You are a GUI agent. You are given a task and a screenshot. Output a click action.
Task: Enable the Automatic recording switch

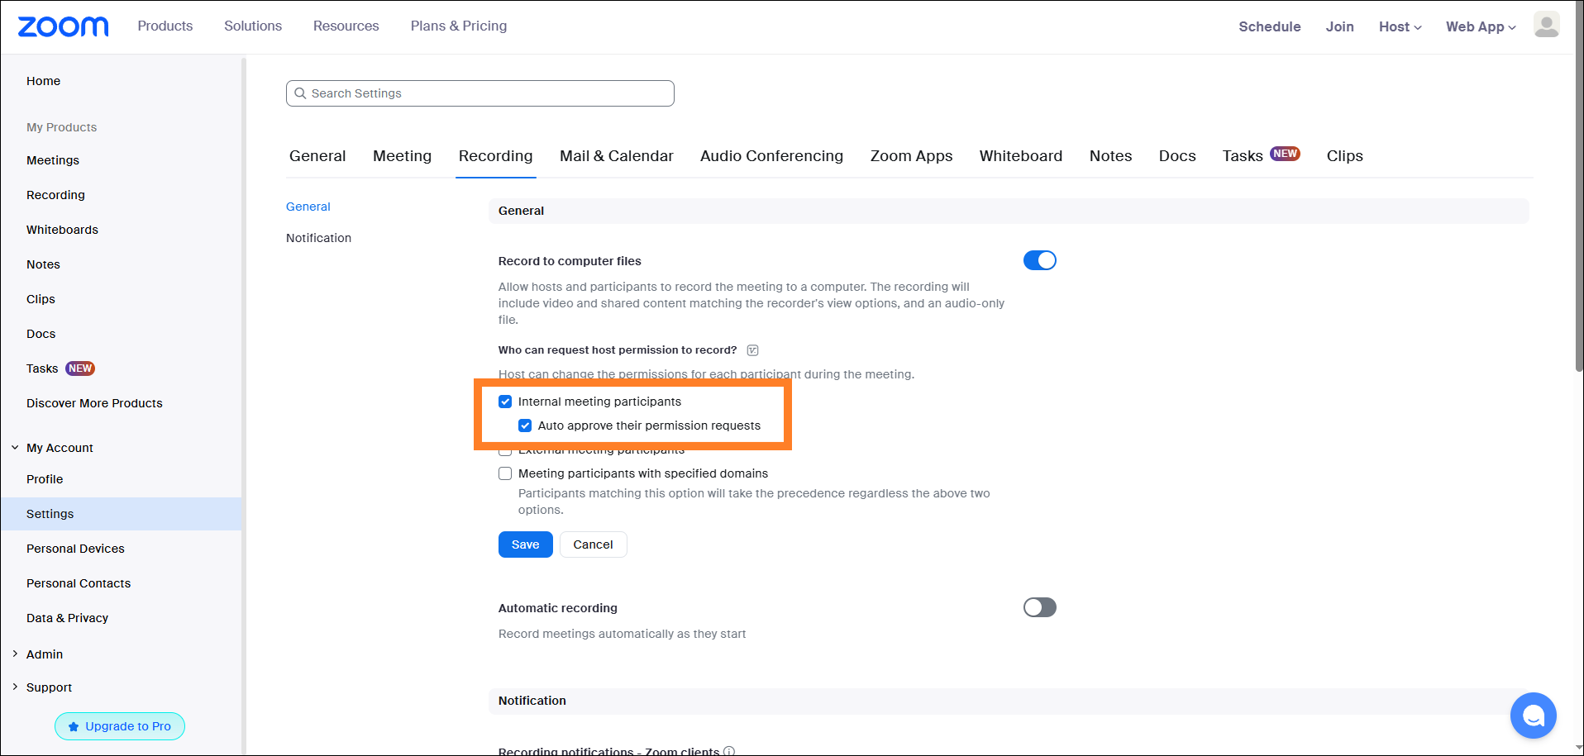coord(1039,607)
